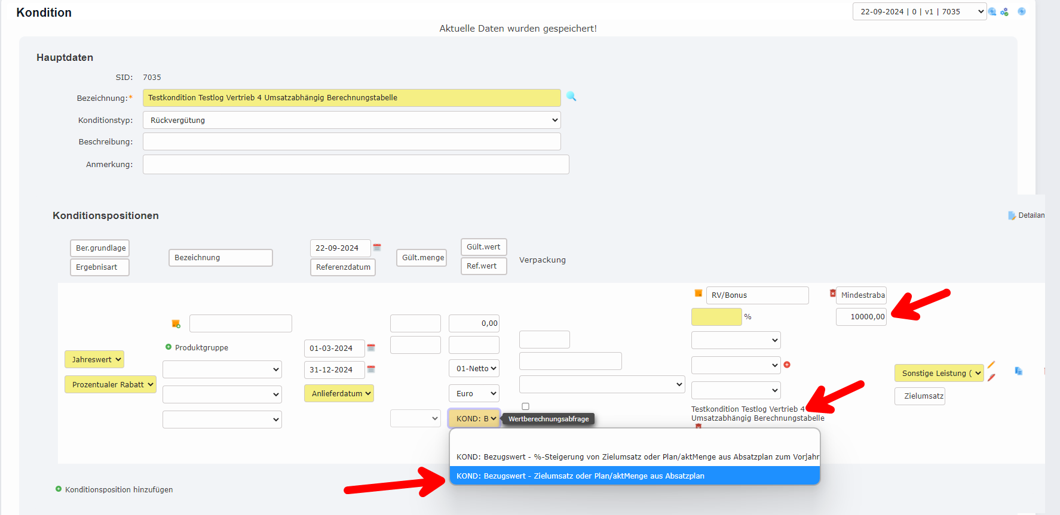This screenshot has height=515, width=1060.
Task: Open the wide empty dropdown under Verpackung
Action: click(602, 384)
